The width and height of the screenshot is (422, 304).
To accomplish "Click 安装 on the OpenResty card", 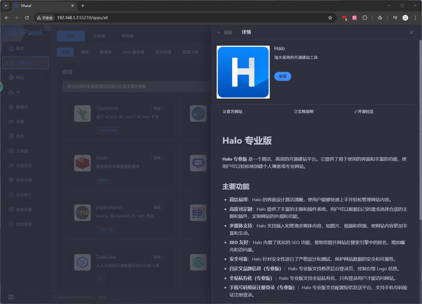I will pos(157,109).
